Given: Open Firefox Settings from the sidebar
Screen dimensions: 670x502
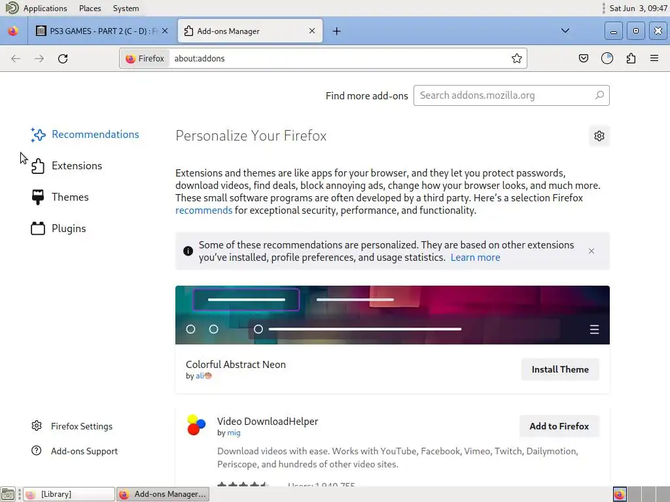Looking at the screenshot, I should click(72, 426).
